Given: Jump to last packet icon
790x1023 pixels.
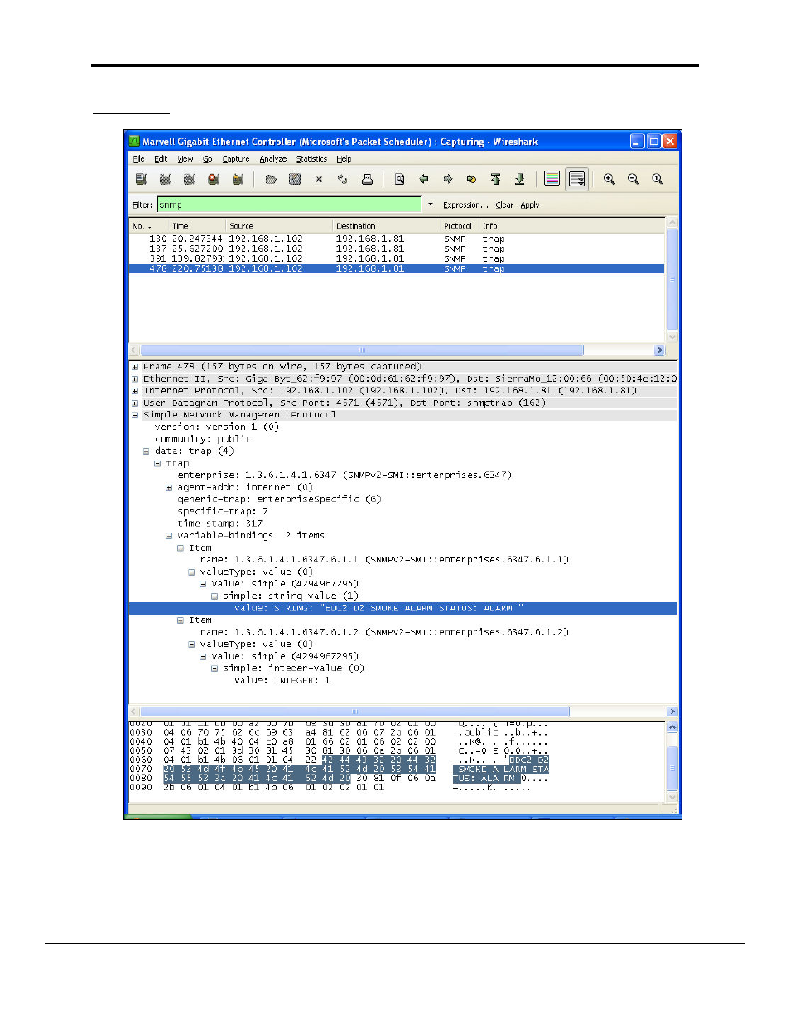Looking at the screenshot, I should pos(520,179).
